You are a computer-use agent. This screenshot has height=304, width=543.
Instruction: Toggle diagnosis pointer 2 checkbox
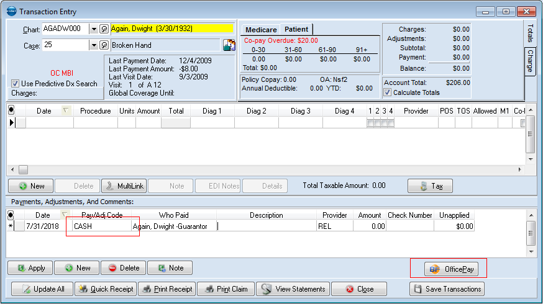click(x=377, y=123)
